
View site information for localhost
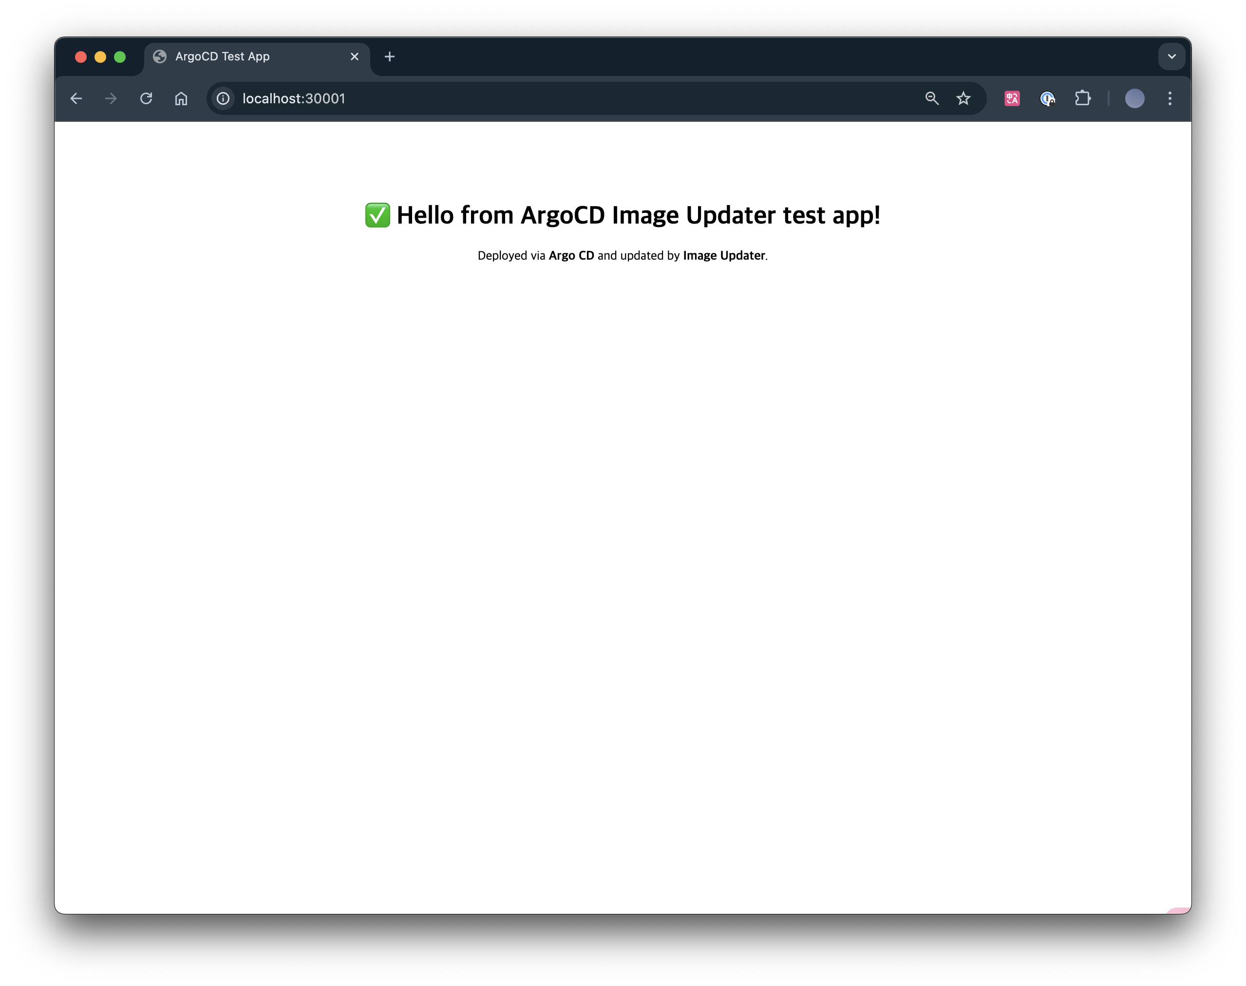[224, 99]
